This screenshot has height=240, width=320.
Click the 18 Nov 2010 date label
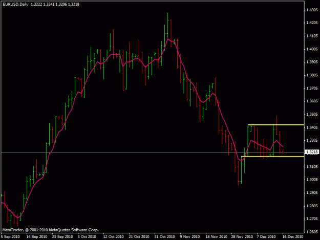pyautogui.click(x=217, y=237)
